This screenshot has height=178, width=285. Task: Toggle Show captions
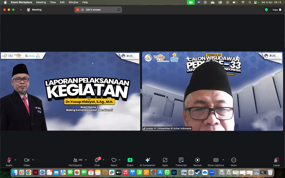216,160
